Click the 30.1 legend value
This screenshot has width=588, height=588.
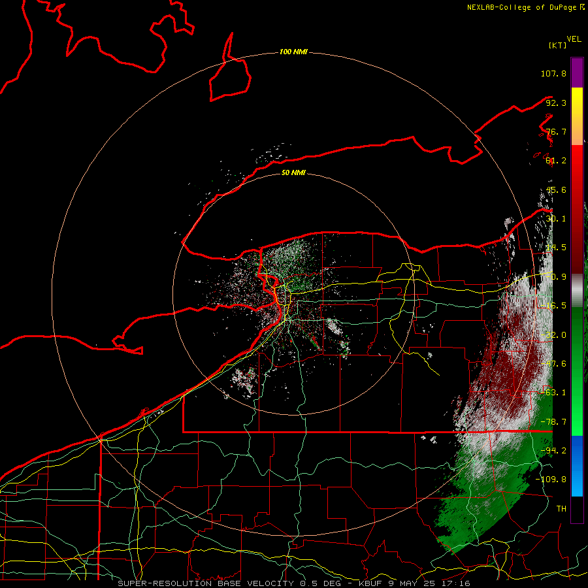coord(556,219)
